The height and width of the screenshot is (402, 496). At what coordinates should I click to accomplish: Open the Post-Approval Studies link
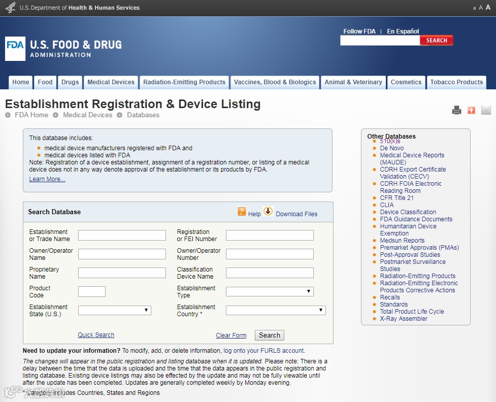[410, 255]
